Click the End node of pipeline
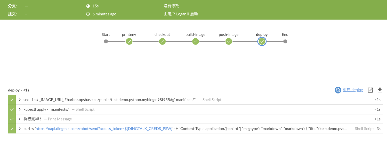The image size is (387, 146). 285,41
